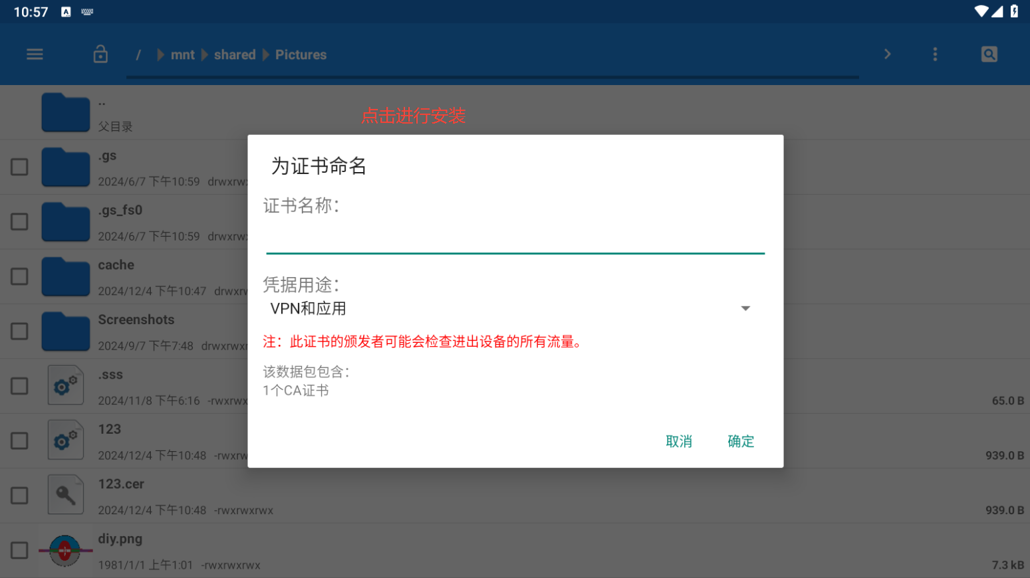Click the diy.png file name

tap(120, 539)
